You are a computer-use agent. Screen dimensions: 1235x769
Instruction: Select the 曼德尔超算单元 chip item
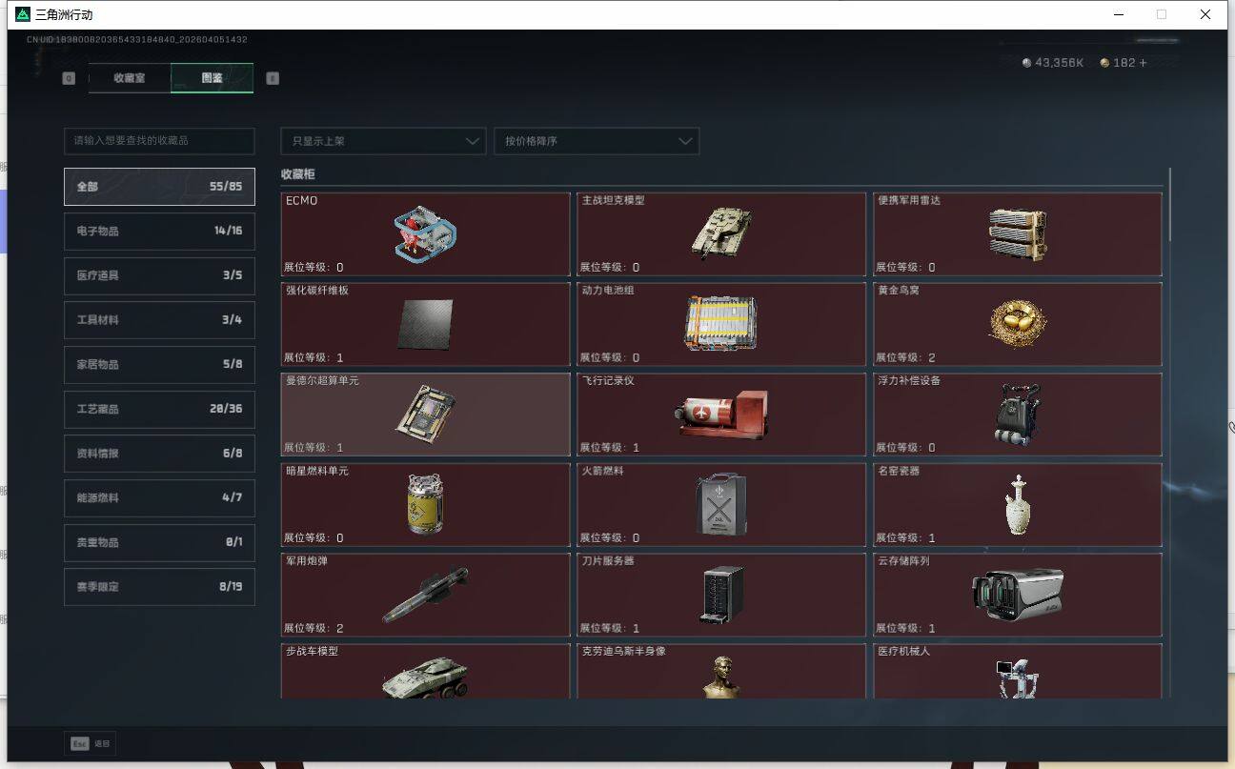[425, 415]
